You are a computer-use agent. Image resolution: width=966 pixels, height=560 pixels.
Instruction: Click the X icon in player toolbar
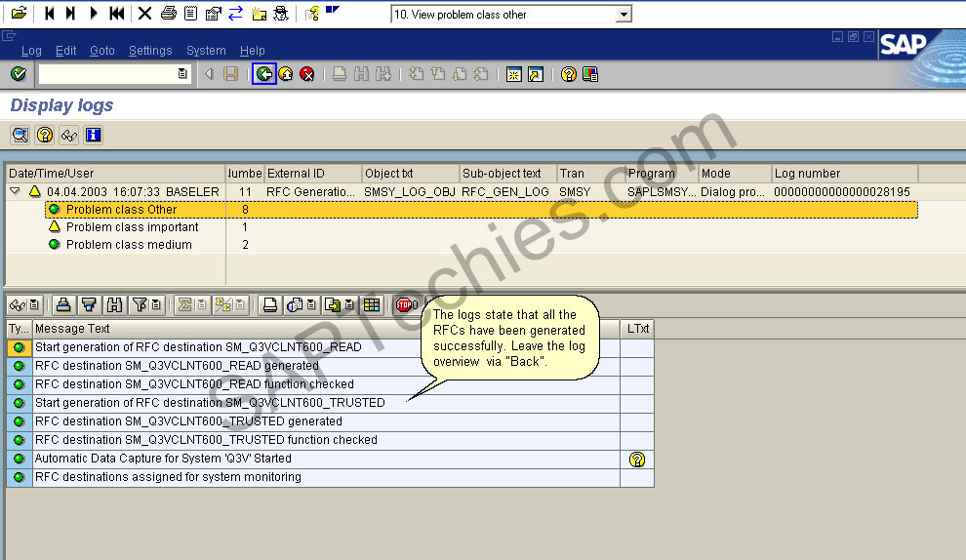click(x=144, y=13)
